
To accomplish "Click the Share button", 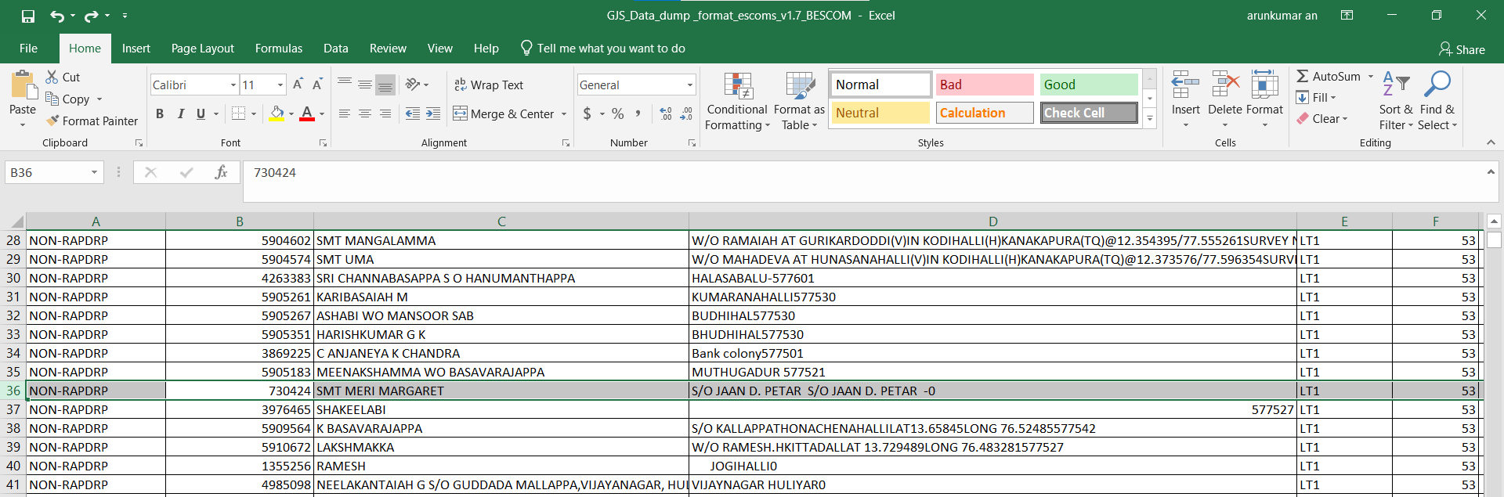I will pyautogui.click(x=1462, y=49).
